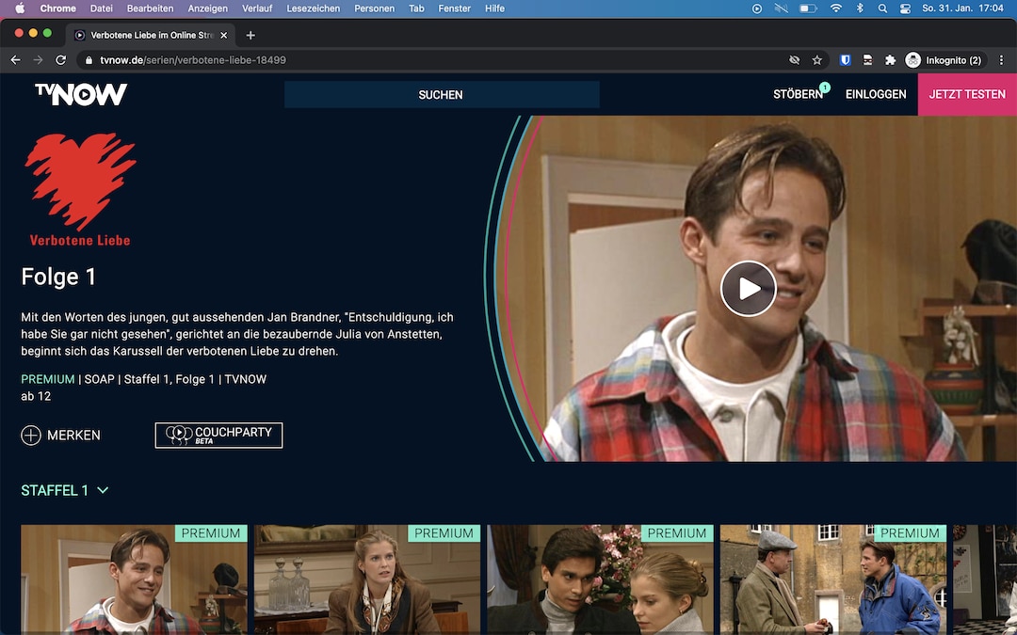Click the TVNOW logo

[80, 93]
